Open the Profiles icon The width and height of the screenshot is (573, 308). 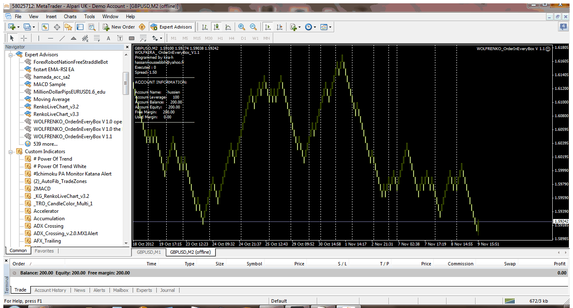coord(27,27)
